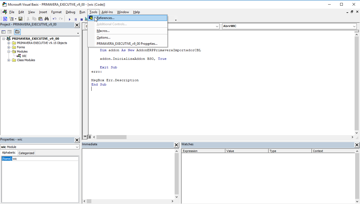Close the Immediate window pane
The height and width of the screenshot is (204, 360).
[177, 145]
